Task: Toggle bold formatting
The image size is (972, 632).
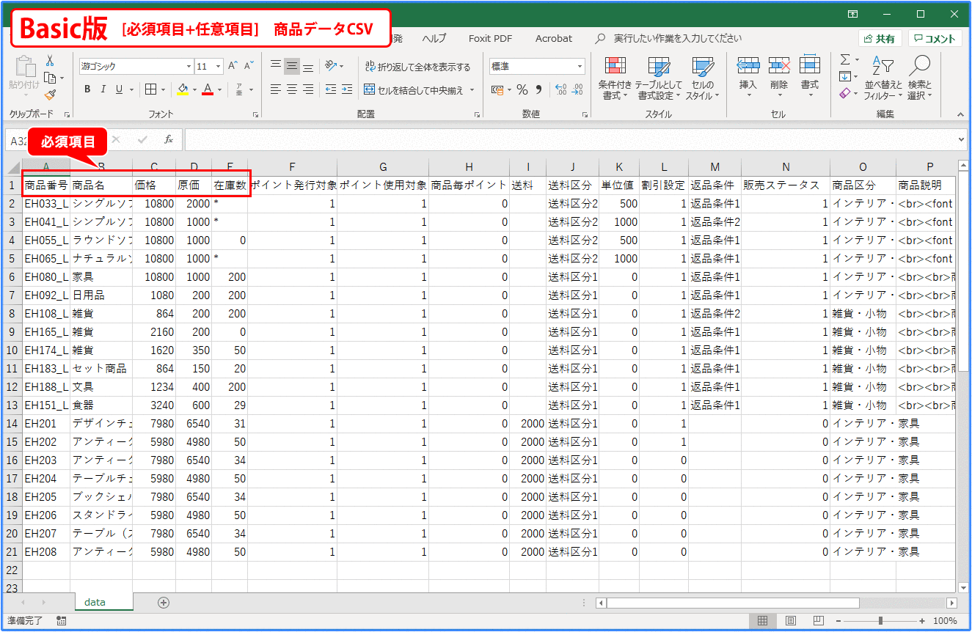Action: point(87,89)
